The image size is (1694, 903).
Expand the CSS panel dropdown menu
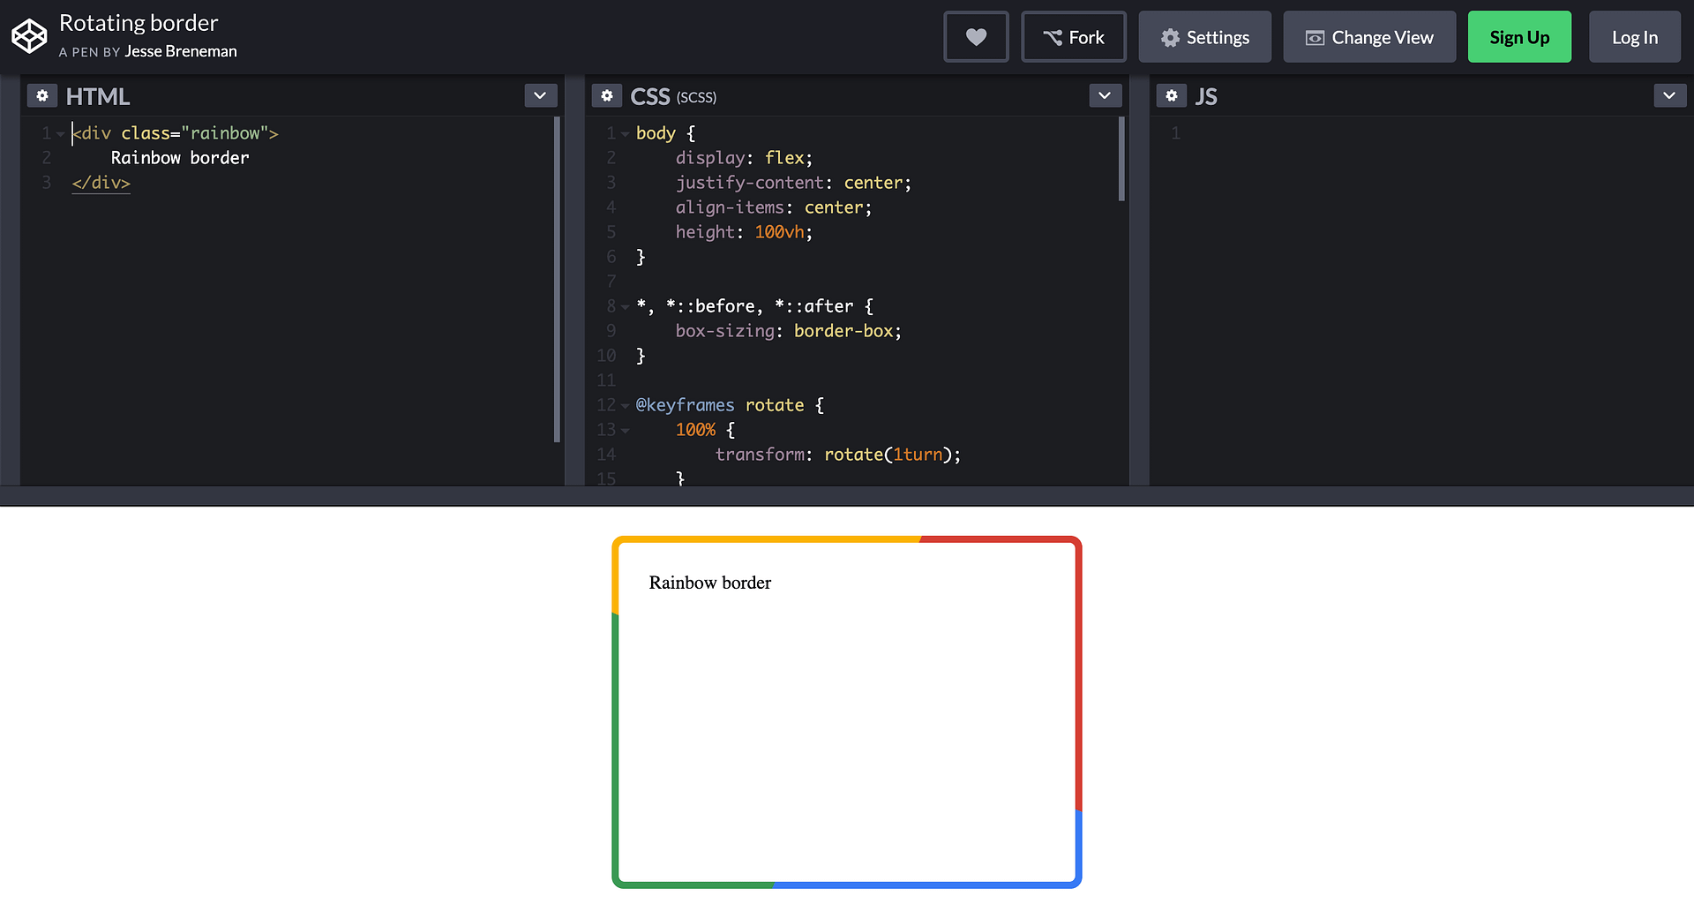[x=1105, y=95]
